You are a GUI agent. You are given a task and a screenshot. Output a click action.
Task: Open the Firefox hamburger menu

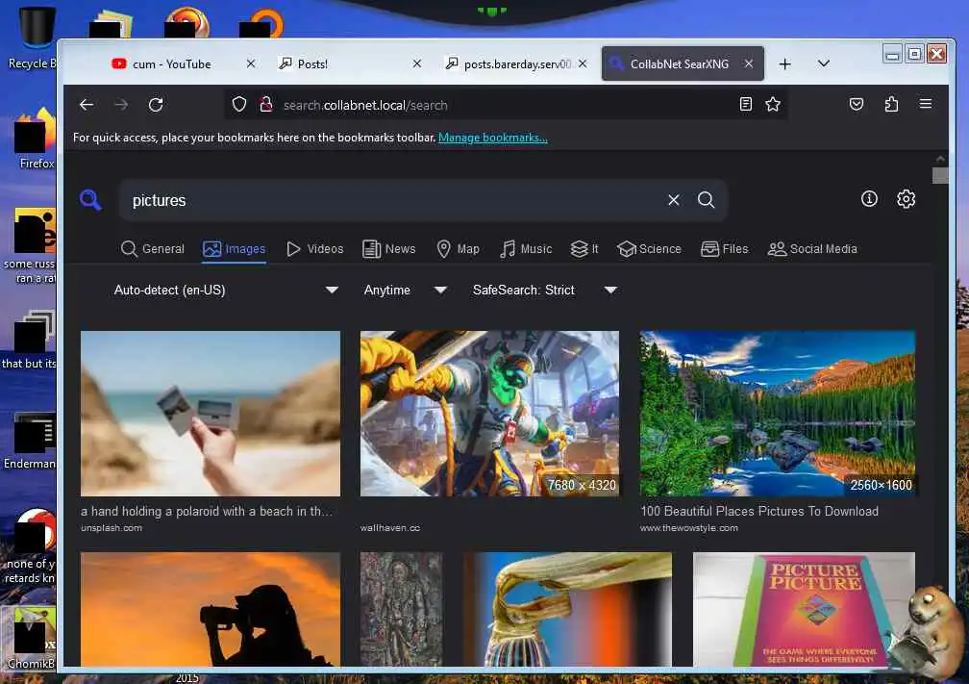click(x=925, y=104)
